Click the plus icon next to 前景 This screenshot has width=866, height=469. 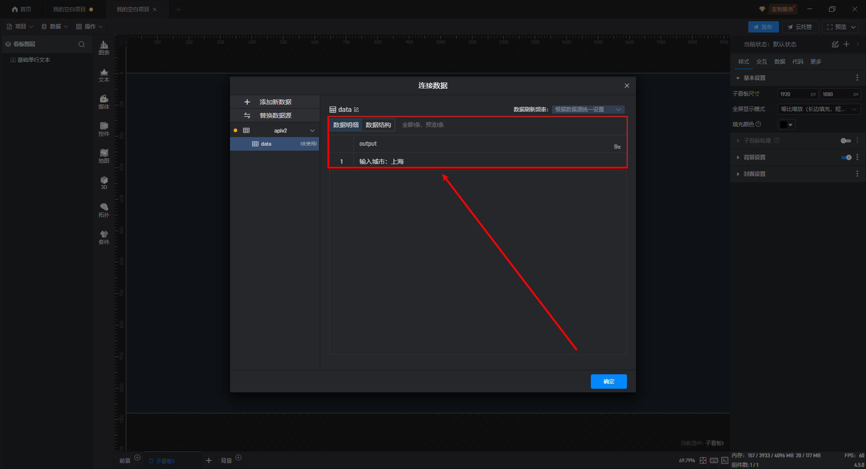(138, 458)
